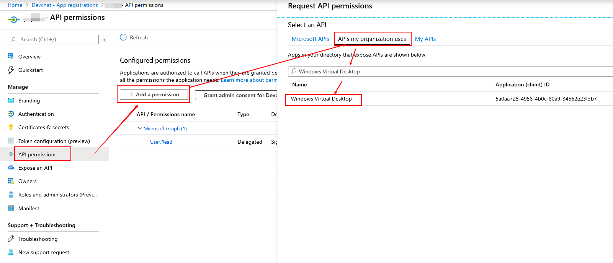Click the Certificates & secrets key icon
Viewport: 613px width, 263px height.
(x=11, y=127)
